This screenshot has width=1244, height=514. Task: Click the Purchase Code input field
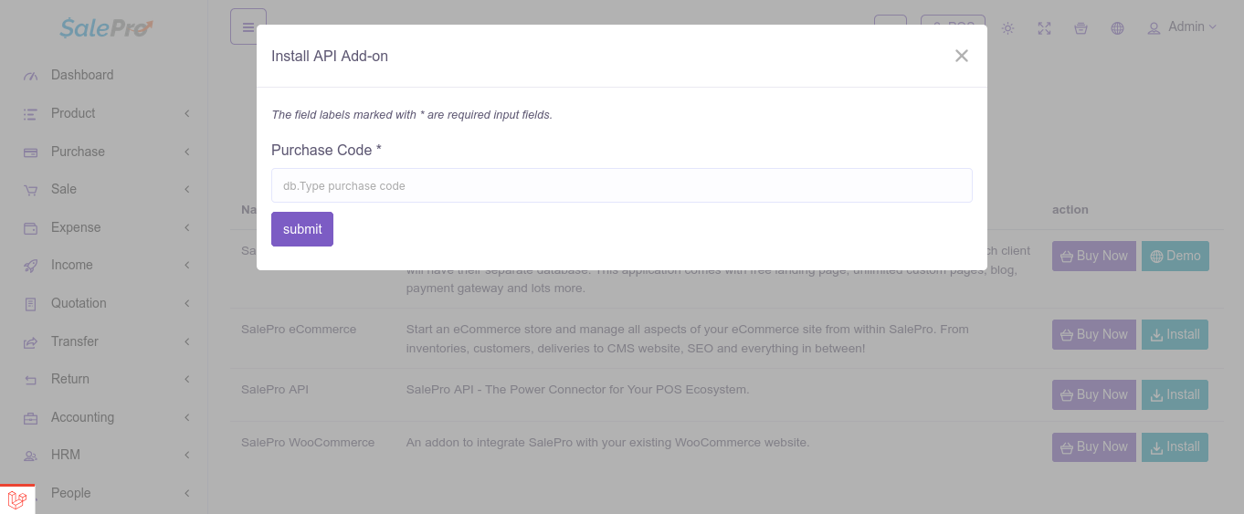621,185
